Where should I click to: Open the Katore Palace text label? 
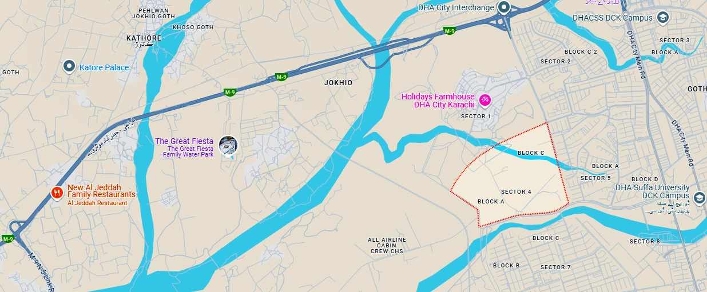(x=104, y=67)
